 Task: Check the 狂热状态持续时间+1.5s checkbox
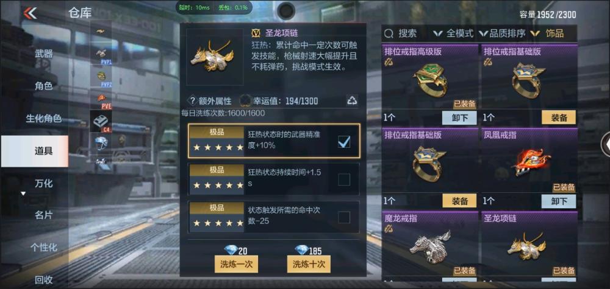click(344, 179)
